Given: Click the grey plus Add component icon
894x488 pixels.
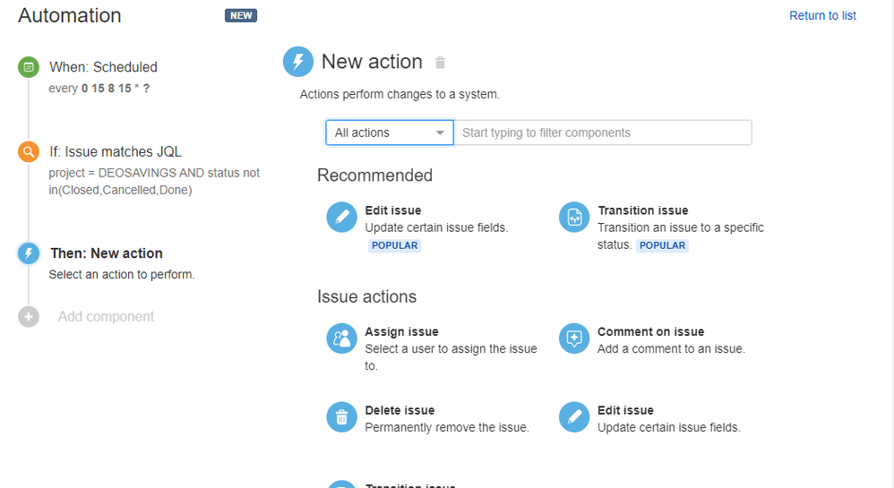Looking at the screenshot, I should pyautogui.click(x=29, y=316).
